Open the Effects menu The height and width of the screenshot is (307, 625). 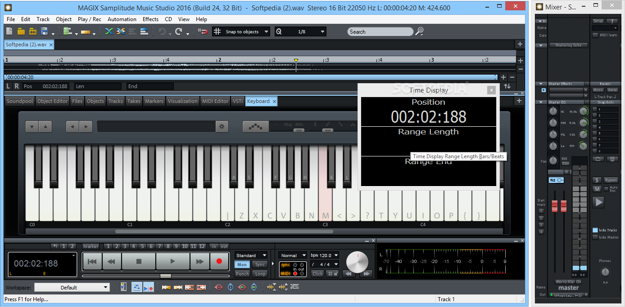pyautogui.click(x=150, y=19)
